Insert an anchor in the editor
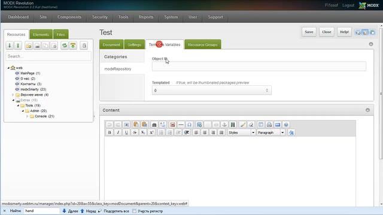Viewport: 383px width, 215px height. (224, 125)
